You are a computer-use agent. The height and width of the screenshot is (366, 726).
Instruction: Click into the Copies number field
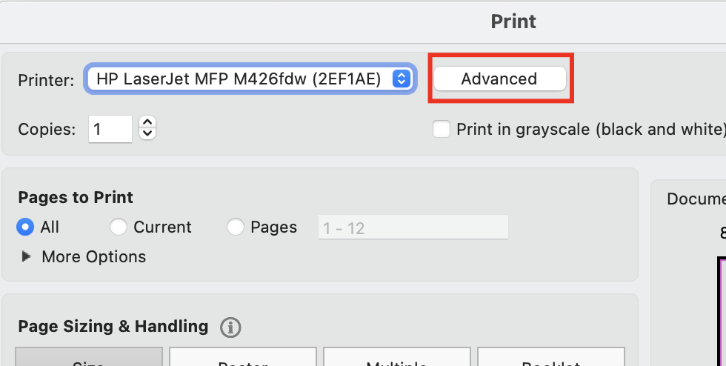click(110, 129)
